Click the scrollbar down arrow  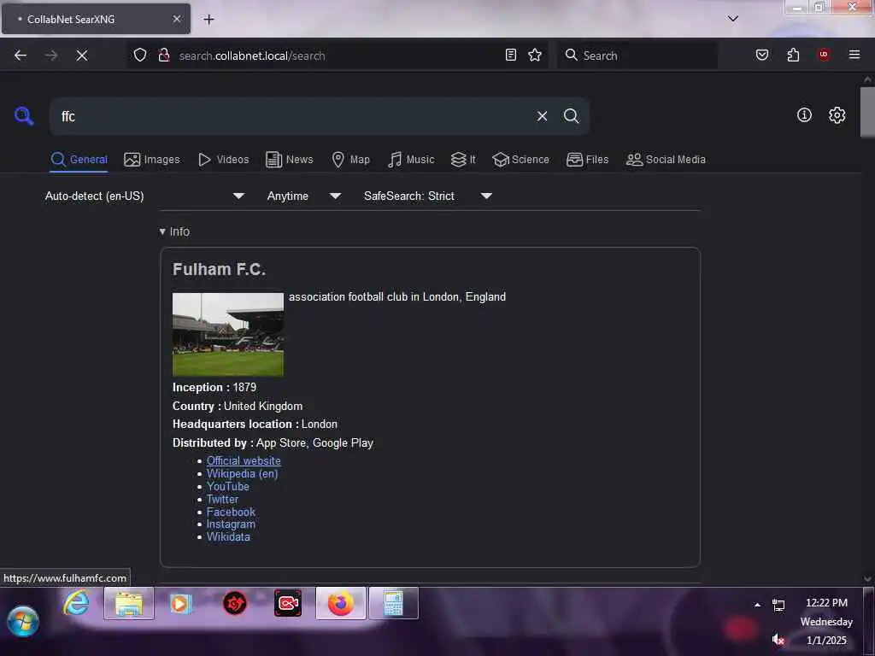[867, 579]
